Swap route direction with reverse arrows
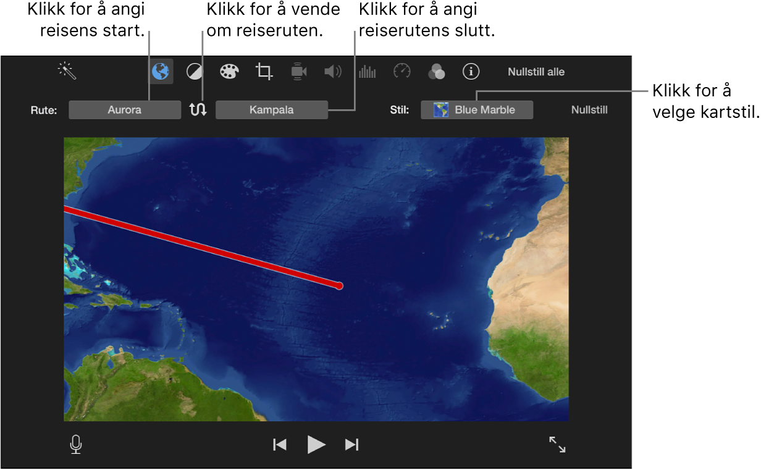Image resolution: width=761 pixels, height=470 pixels. point(198,110)
